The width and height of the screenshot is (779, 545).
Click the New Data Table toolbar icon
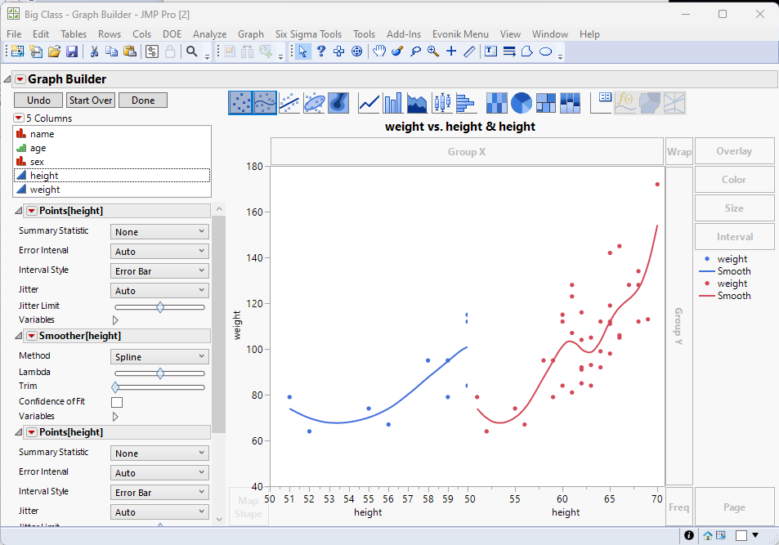click(17, 51)
